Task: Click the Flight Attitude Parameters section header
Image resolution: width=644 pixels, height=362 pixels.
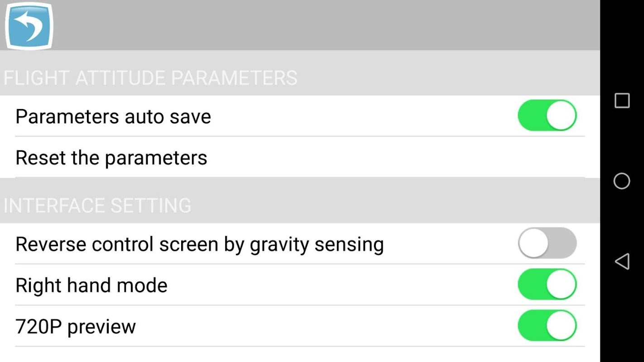Action: 150,78
